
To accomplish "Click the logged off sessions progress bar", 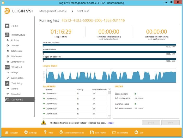I will pos(109,59).
